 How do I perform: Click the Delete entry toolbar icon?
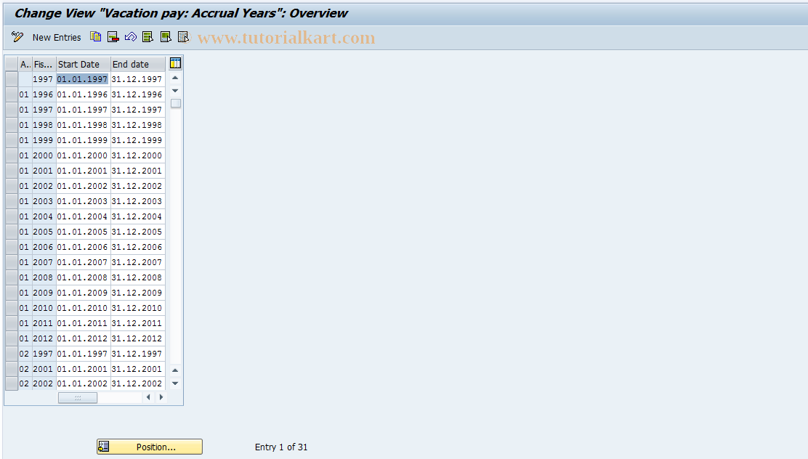[113, 36]
